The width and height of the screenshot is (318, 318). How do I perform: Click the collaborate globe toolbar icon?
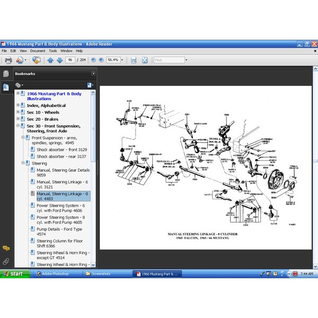click(x=36, y=60)
